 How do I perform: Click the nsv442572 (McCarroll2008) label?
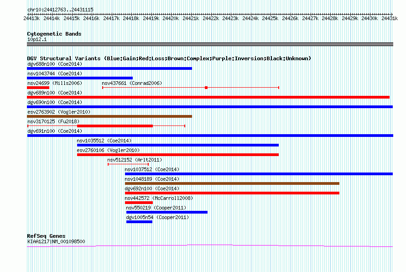(159, 198)
